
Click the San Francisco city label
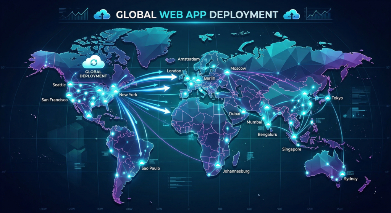coord(54,100)
